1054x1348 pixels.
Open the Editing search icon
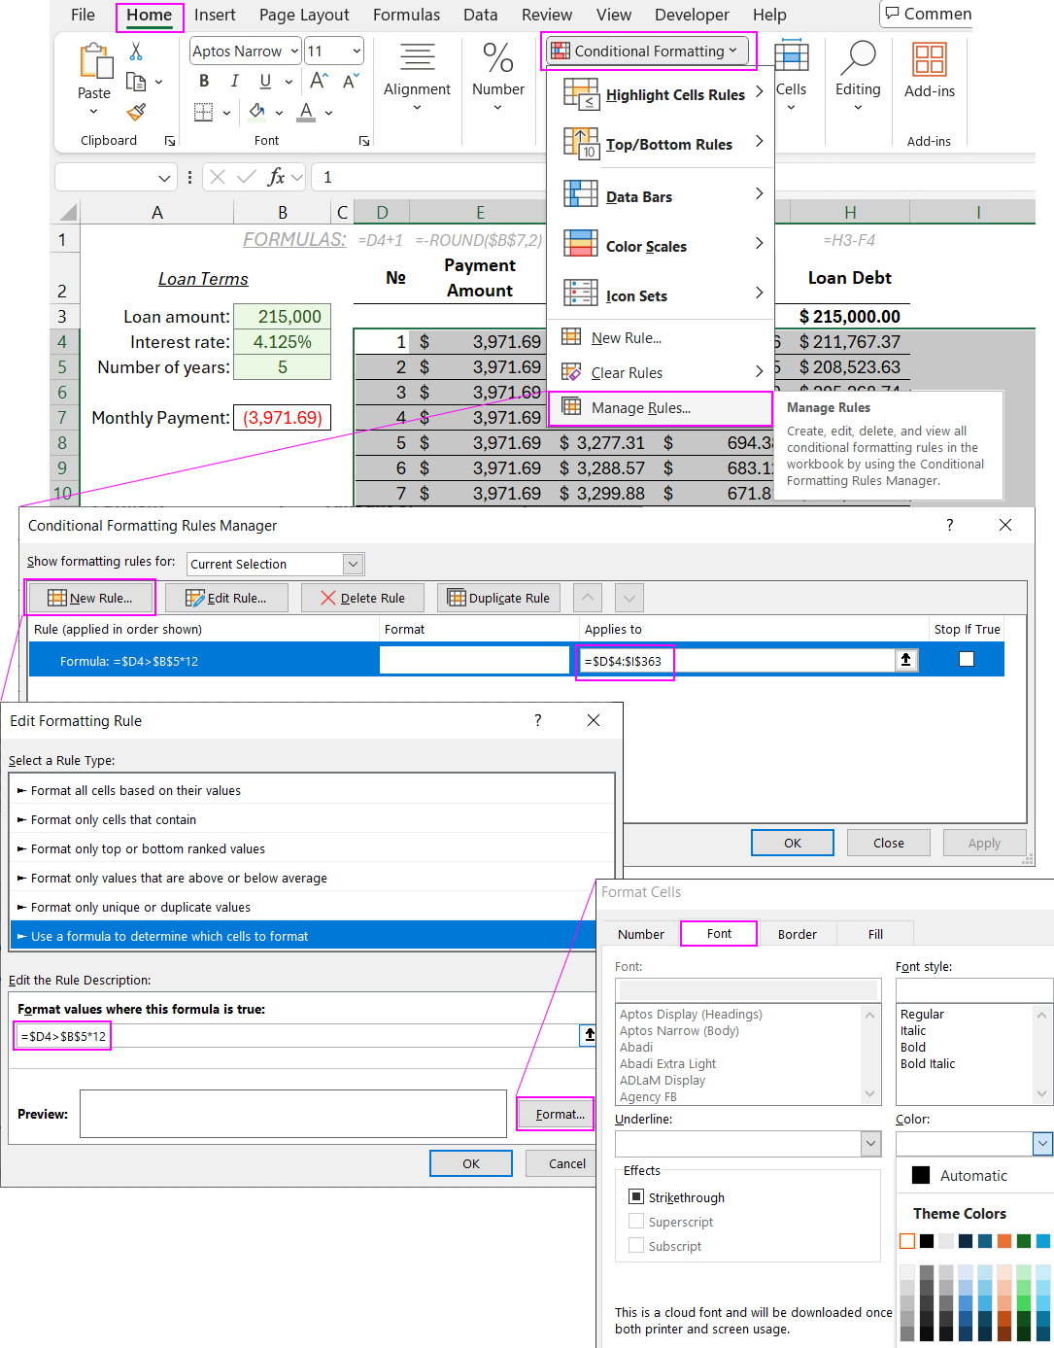pyautogui.click(x=858, y=60)
